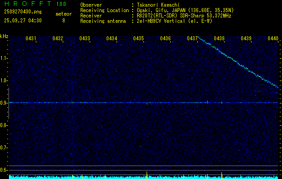Screen dimensions: 282x179
Task: Click the 0.9 frequency axis label
Action: (x=4, y=103)
